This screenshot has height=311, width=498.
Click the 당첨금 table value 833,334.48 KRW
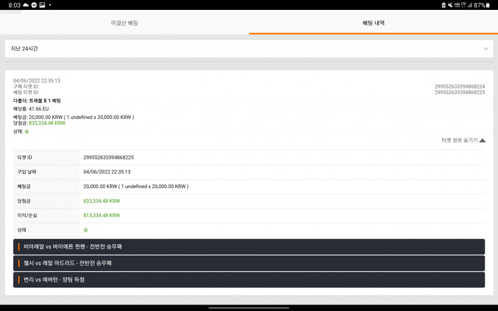tap(101, 201)
